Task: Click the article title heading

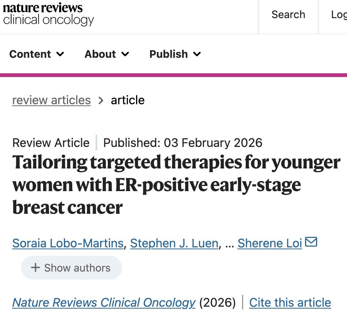Action: coord(176,185)
